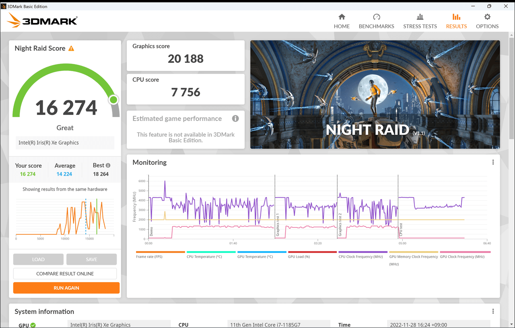
Task: Open the Options gear icon
Action: coord(487,17)
